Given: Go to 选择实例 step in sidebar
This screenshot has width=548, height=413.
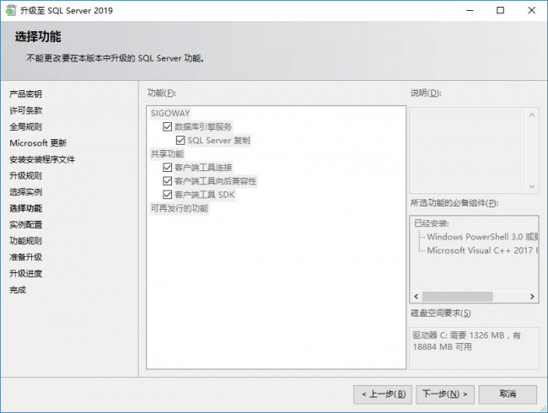Looking at the screenshot, I should (25, 192).
